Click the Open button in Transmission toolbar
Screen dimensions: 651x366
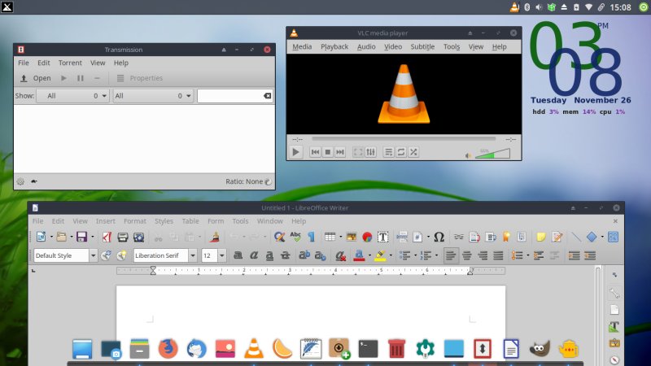click(x=35, y=78)
